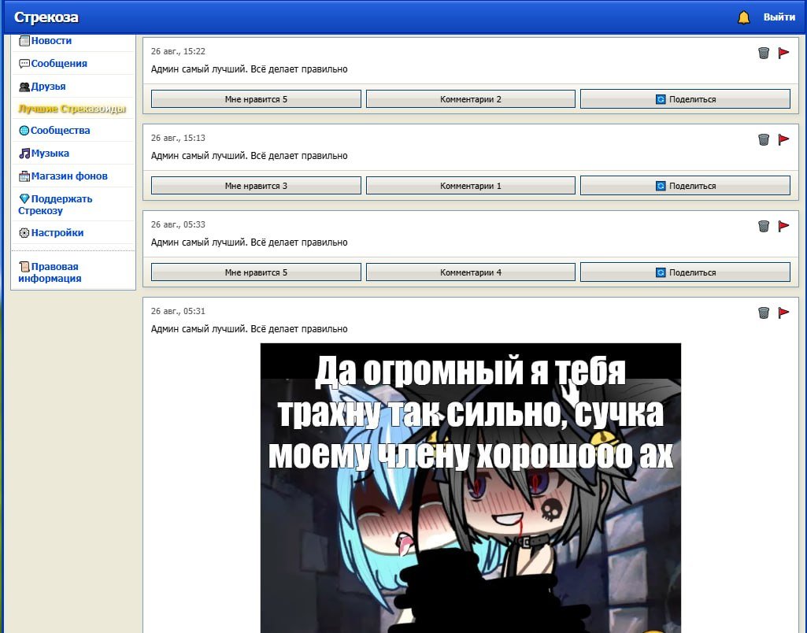
Task: Delete the 15:13 post with trash icon
Action: point(764,139)
